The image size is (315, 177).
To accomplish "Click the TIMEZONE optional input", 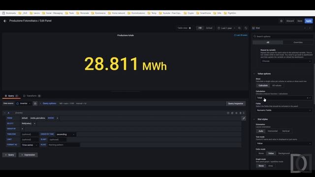I will (30, 134).
